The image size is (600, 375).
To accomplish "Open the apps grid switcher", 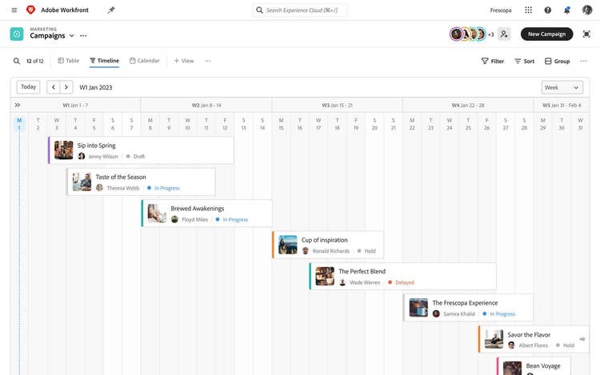I will click(528, 10).
